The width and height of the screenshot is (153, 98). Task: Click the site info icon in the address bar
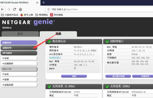(x=48, y=9)
